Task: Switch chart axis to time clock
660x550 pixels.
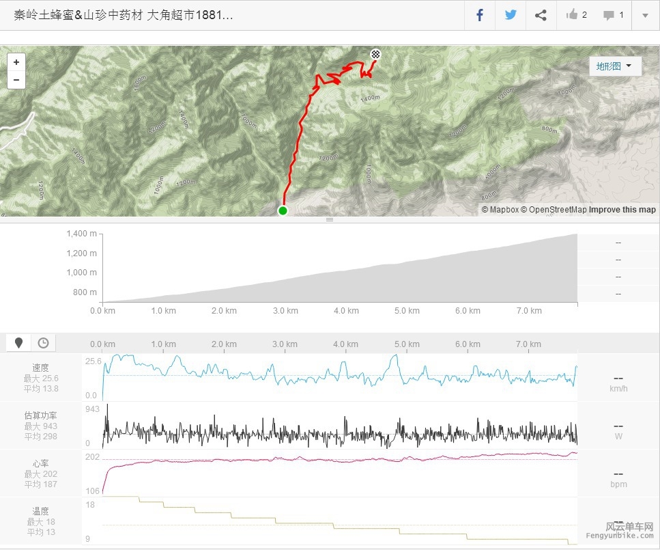Action: tap(43, 343)
